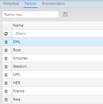Delete the Ikea entry via trash icon
This screenshot has height=104, width=103.
6,99
